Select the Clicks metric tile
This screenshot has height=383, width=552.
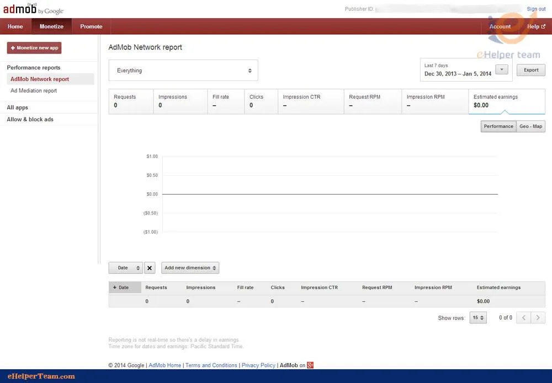click(x=261, y=101)
